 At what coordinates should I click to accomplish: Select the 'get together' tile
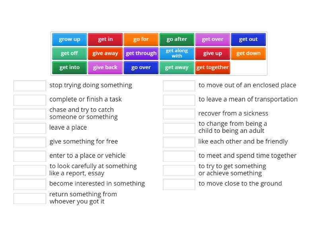tap(212, 67)
